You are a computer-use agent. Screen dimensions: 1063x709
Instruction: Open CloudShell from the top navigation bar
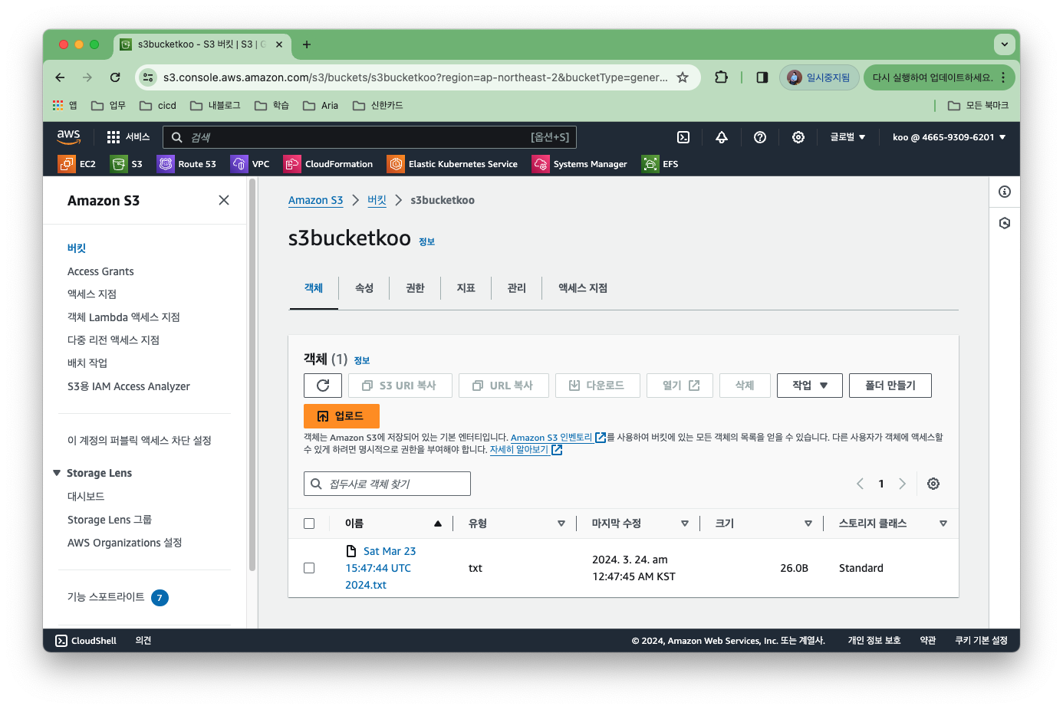pyautogui.click(x=683, y=137)
